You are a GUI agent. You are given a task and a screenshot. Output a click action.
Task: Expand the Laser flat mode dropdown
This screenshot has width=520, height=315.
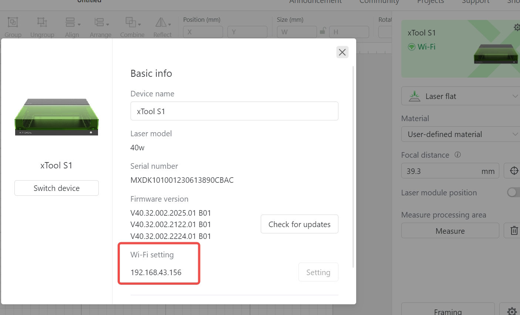pyautogui.click(x=460, y=96)
